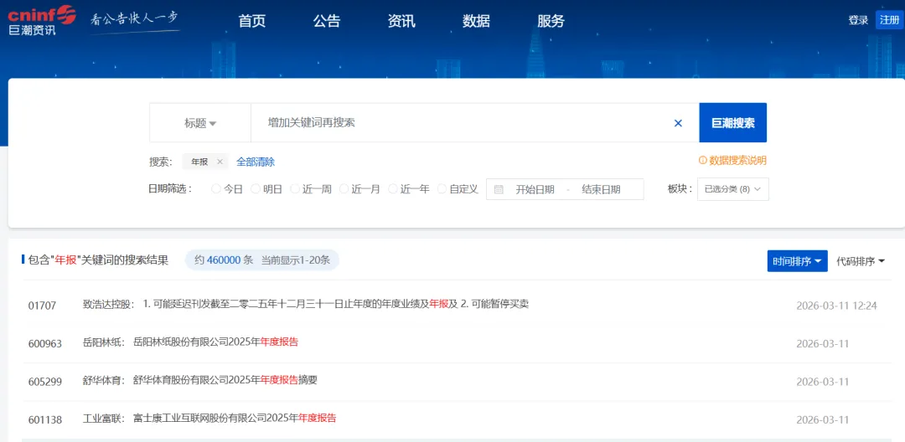Viewport: 905px width, 442px height.
Task: Open the 标题 search type dropdown
Action: click(200, 123)
